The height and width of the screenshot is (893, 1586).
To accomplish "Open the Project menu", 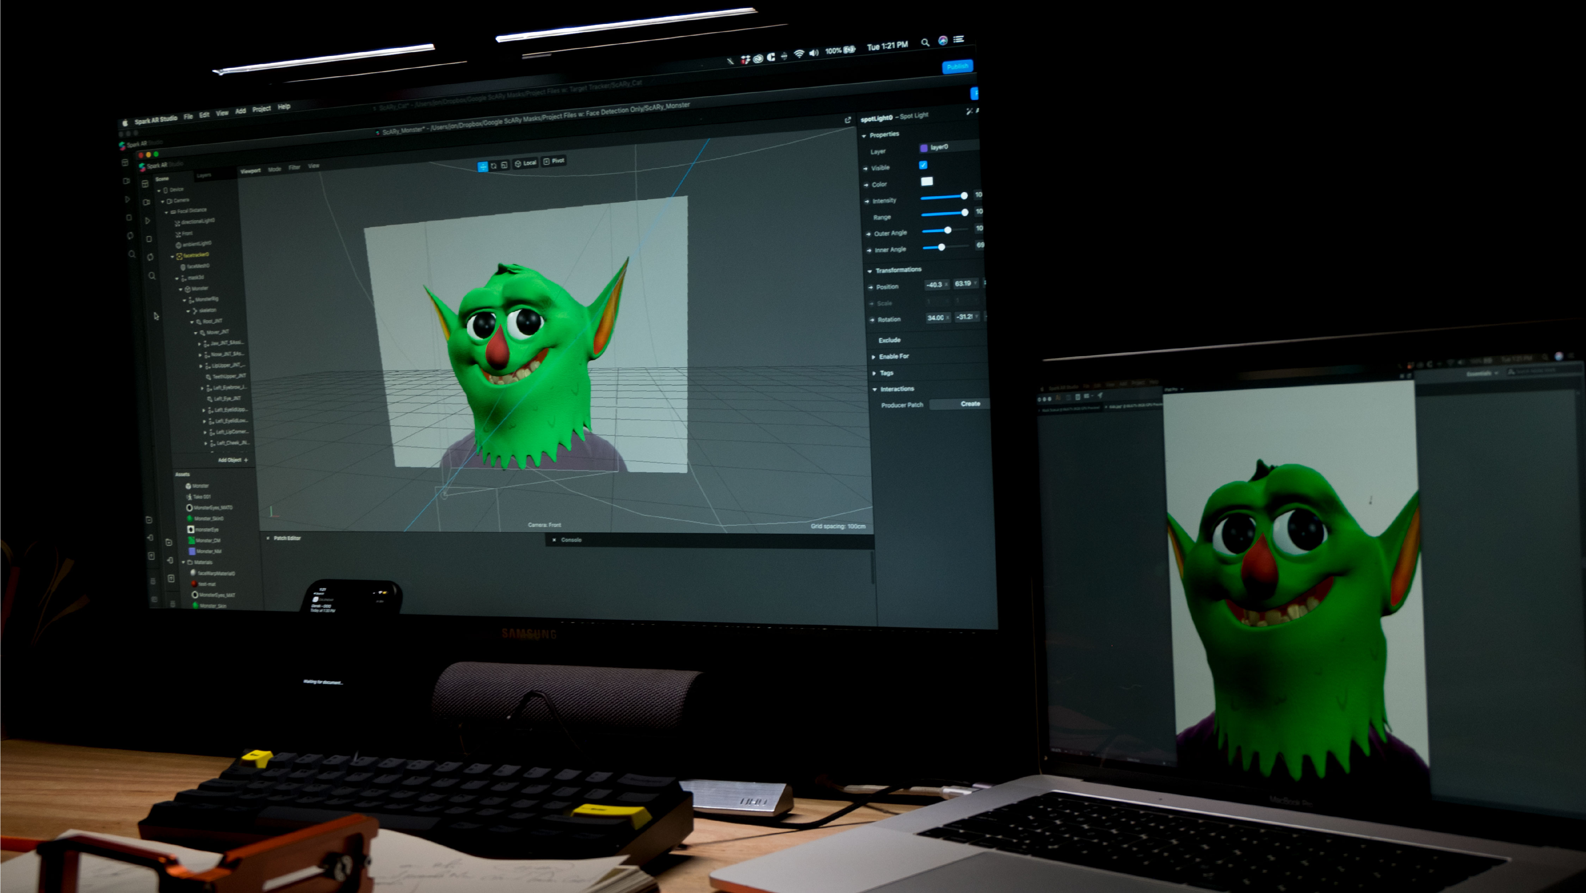I will coord(261,109).
